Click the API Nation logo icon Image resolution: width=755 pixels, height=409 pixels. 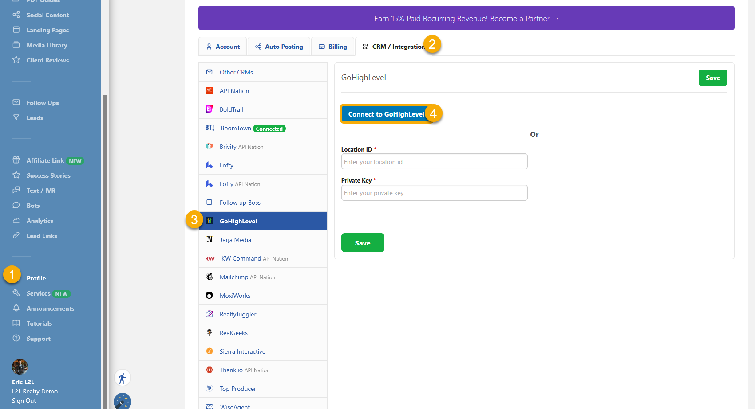click(x=210, y=90)
